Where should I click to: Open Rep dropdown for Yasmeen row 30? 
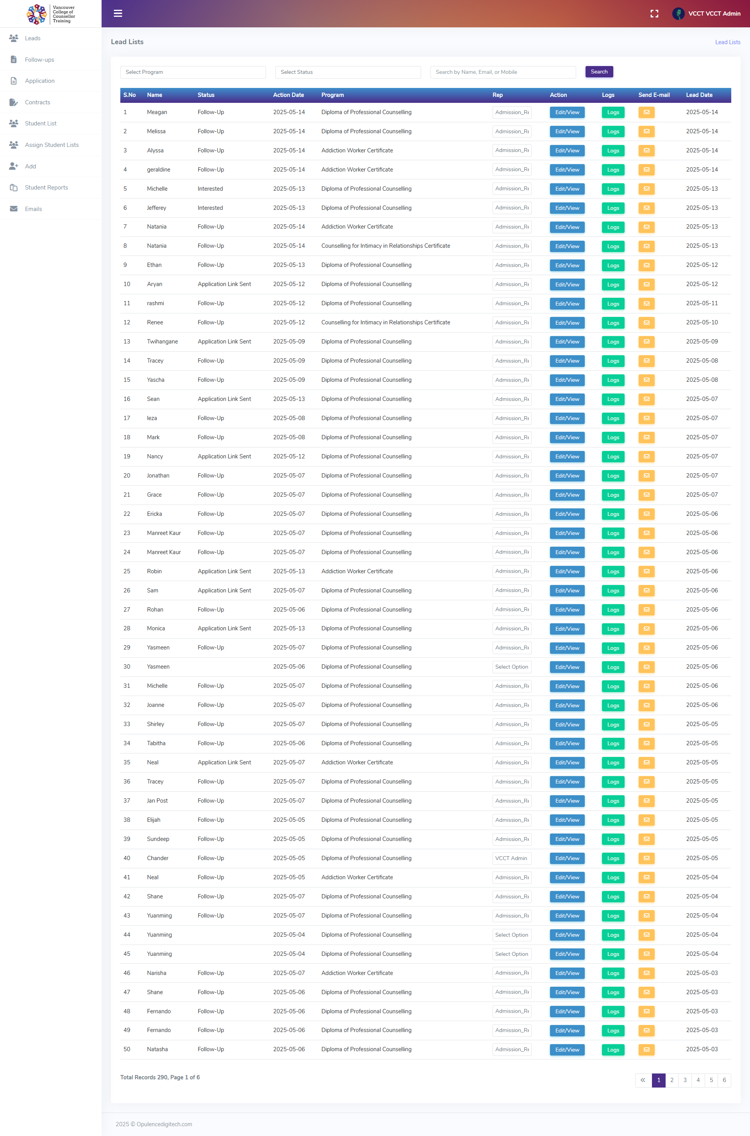tap(511, 667)
